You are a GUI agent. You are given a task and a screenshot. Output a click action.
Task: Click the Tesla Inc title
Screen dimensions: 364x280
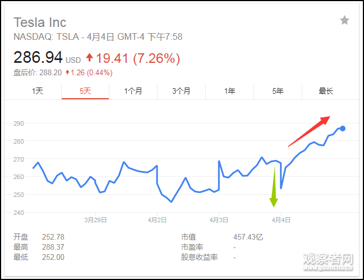click(x=40, y=22)
